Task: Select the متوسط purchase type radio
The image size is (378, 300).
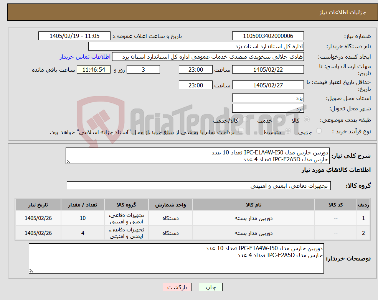Action: [x=288, y=131]
